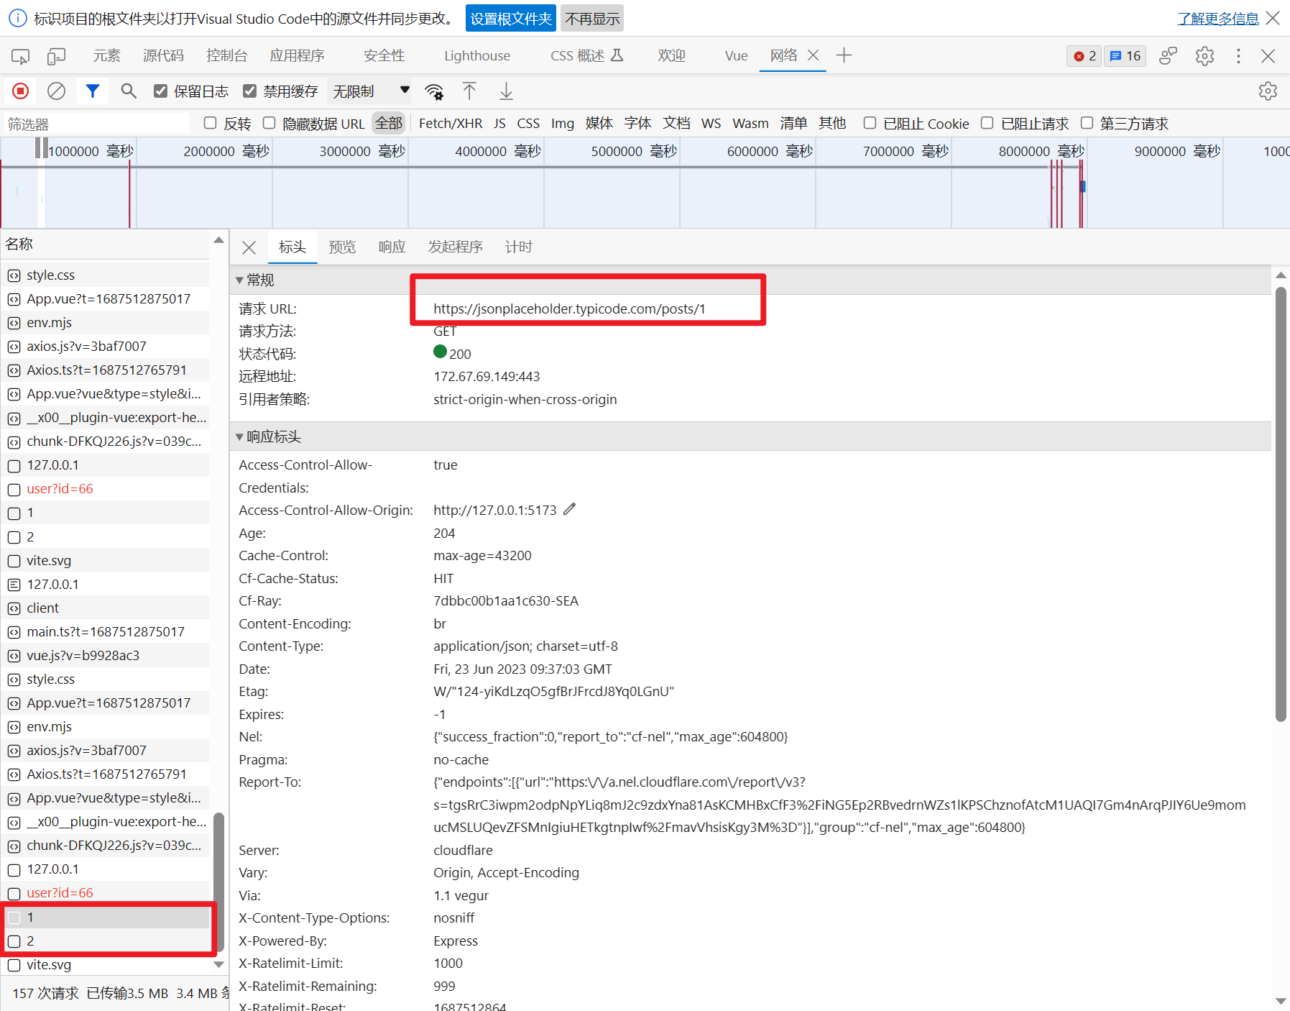Image resolution: width=1290 pixels, height=1011 pixels.
Task: Stop recording network log
Action: pos(21,91)
